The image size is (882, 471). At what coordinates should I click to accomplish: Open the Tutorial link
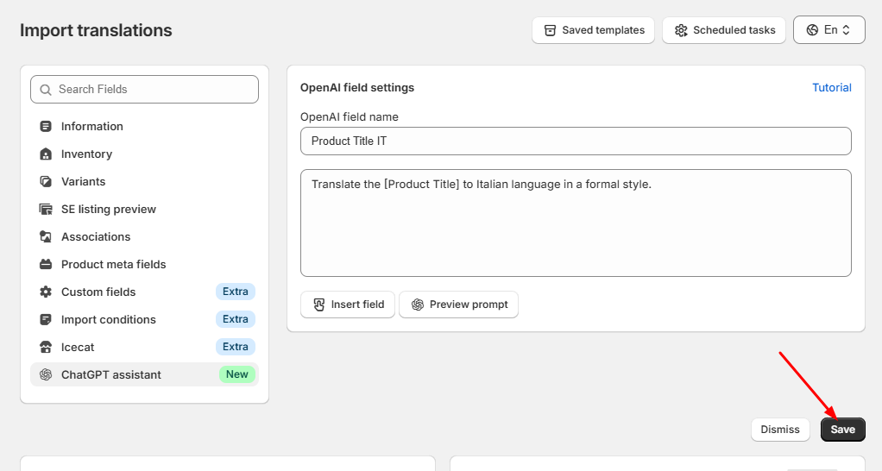click(x=831, y=88)
